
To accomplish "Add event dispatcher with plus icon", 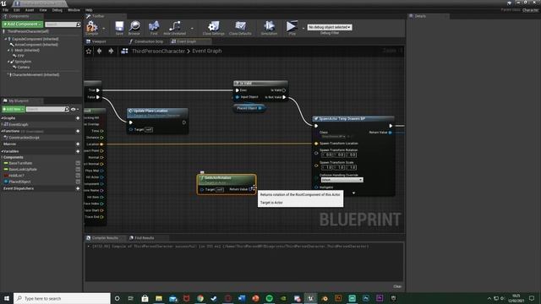I will 78,188.
